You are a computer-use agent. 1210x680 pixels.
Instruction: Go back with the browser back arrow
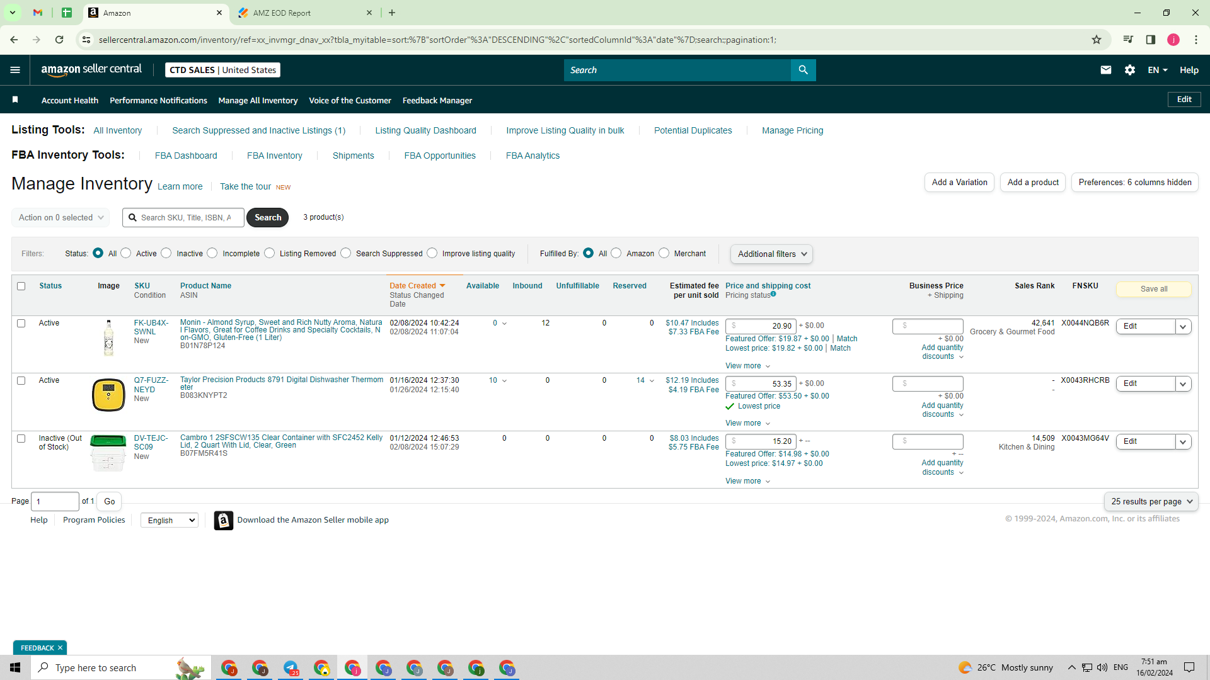point(14,40)
